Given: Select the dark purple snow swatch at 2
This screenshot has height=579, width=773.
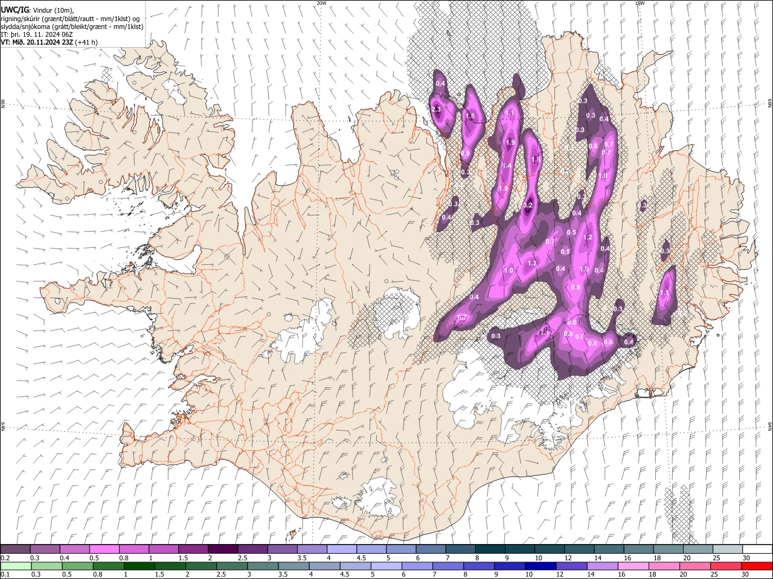Looking at the screenshot, I should (223, 549).
